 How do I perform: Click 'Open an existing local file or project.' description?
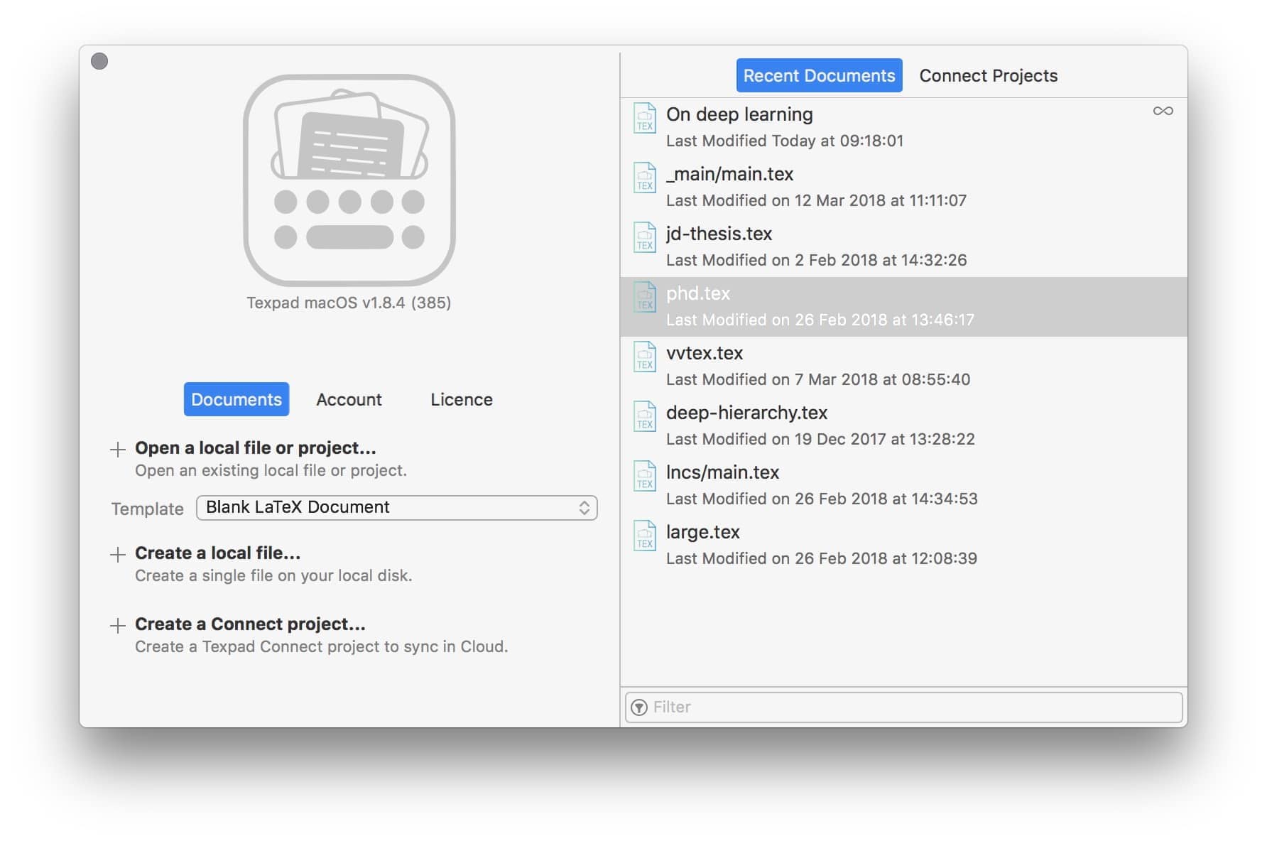pyautogui.click(x=271, y=471)
